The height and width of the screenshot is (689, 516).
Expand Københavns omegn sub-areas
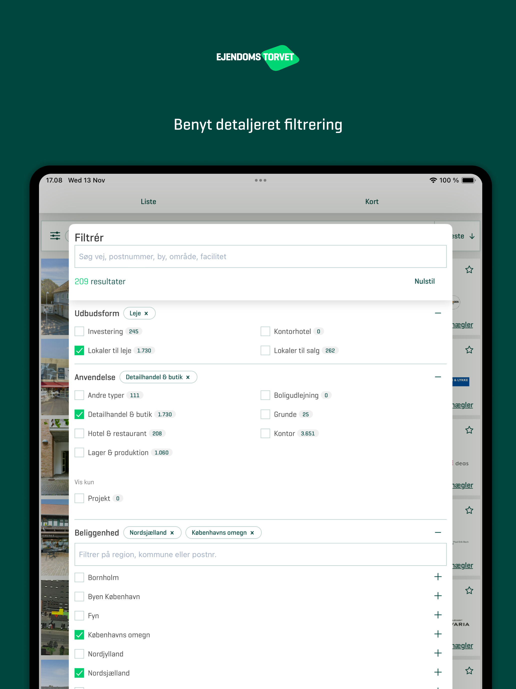tap(438, 634)
